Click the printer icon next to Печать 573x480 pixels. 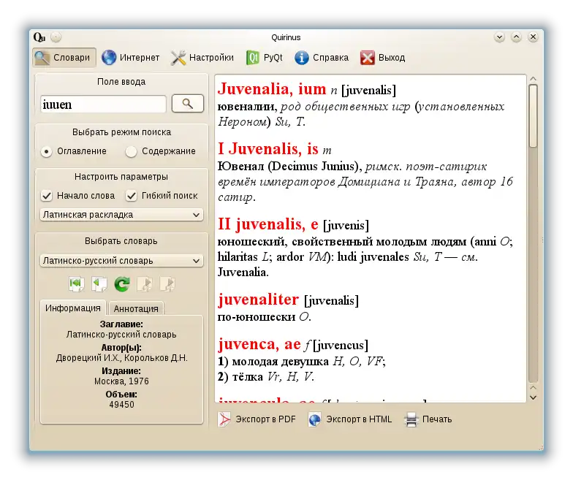411,419
